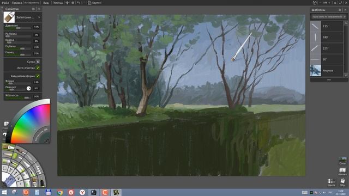Image resolution: width=349 pixels, height=196 pixels.
Task: Toggle the Сухая checkbox
Action: click(38, 62)
